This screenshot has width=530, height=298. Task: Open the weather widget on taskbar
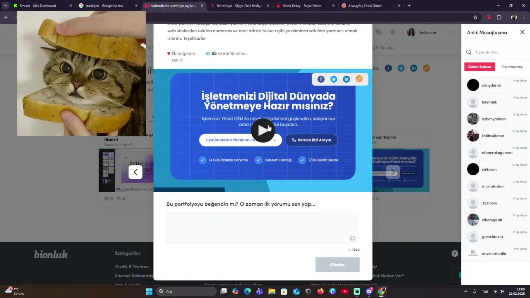(x=16, y=291)
